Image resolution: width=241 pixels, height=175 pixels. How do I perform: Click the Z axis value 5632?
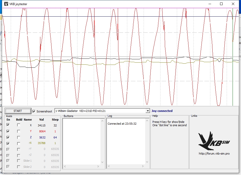point(42,137)
